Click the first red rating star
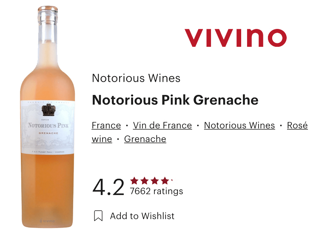The image size is (319, 234). (x=134, y=181)
